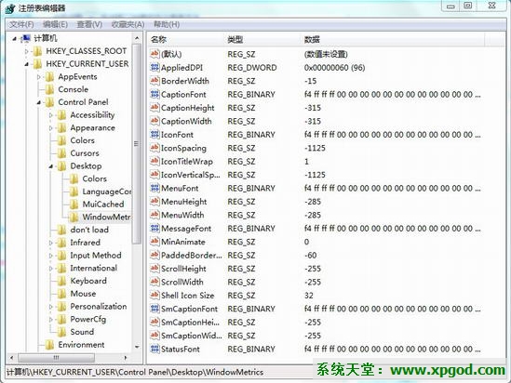The width and height of the screenshot is (511, 383).
Task: Collapse the Desktop key arrow
Action: tap(51, 166)
